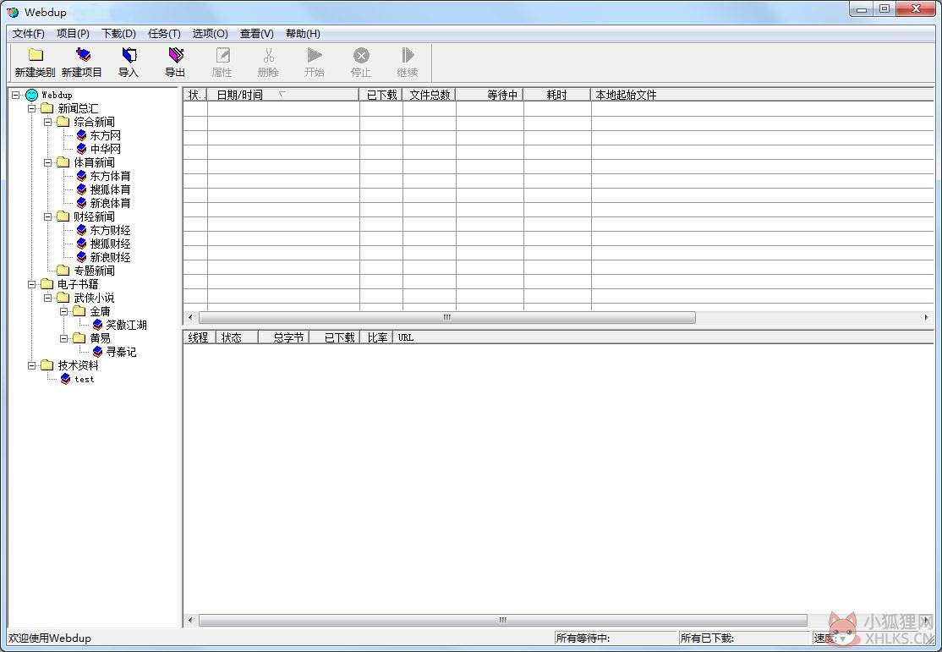Click the Webdup title bar app icon
Screen dimensions: 942x652
13,12
